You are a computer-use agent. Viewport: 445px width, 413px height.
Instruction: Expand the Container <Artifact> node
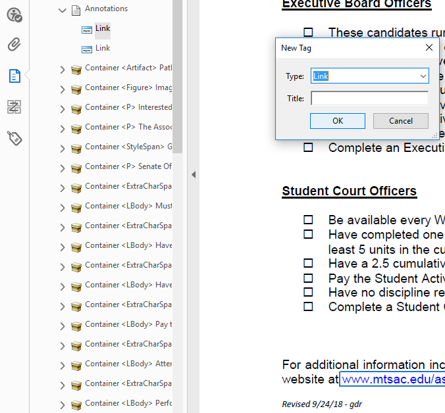[63, 70]
